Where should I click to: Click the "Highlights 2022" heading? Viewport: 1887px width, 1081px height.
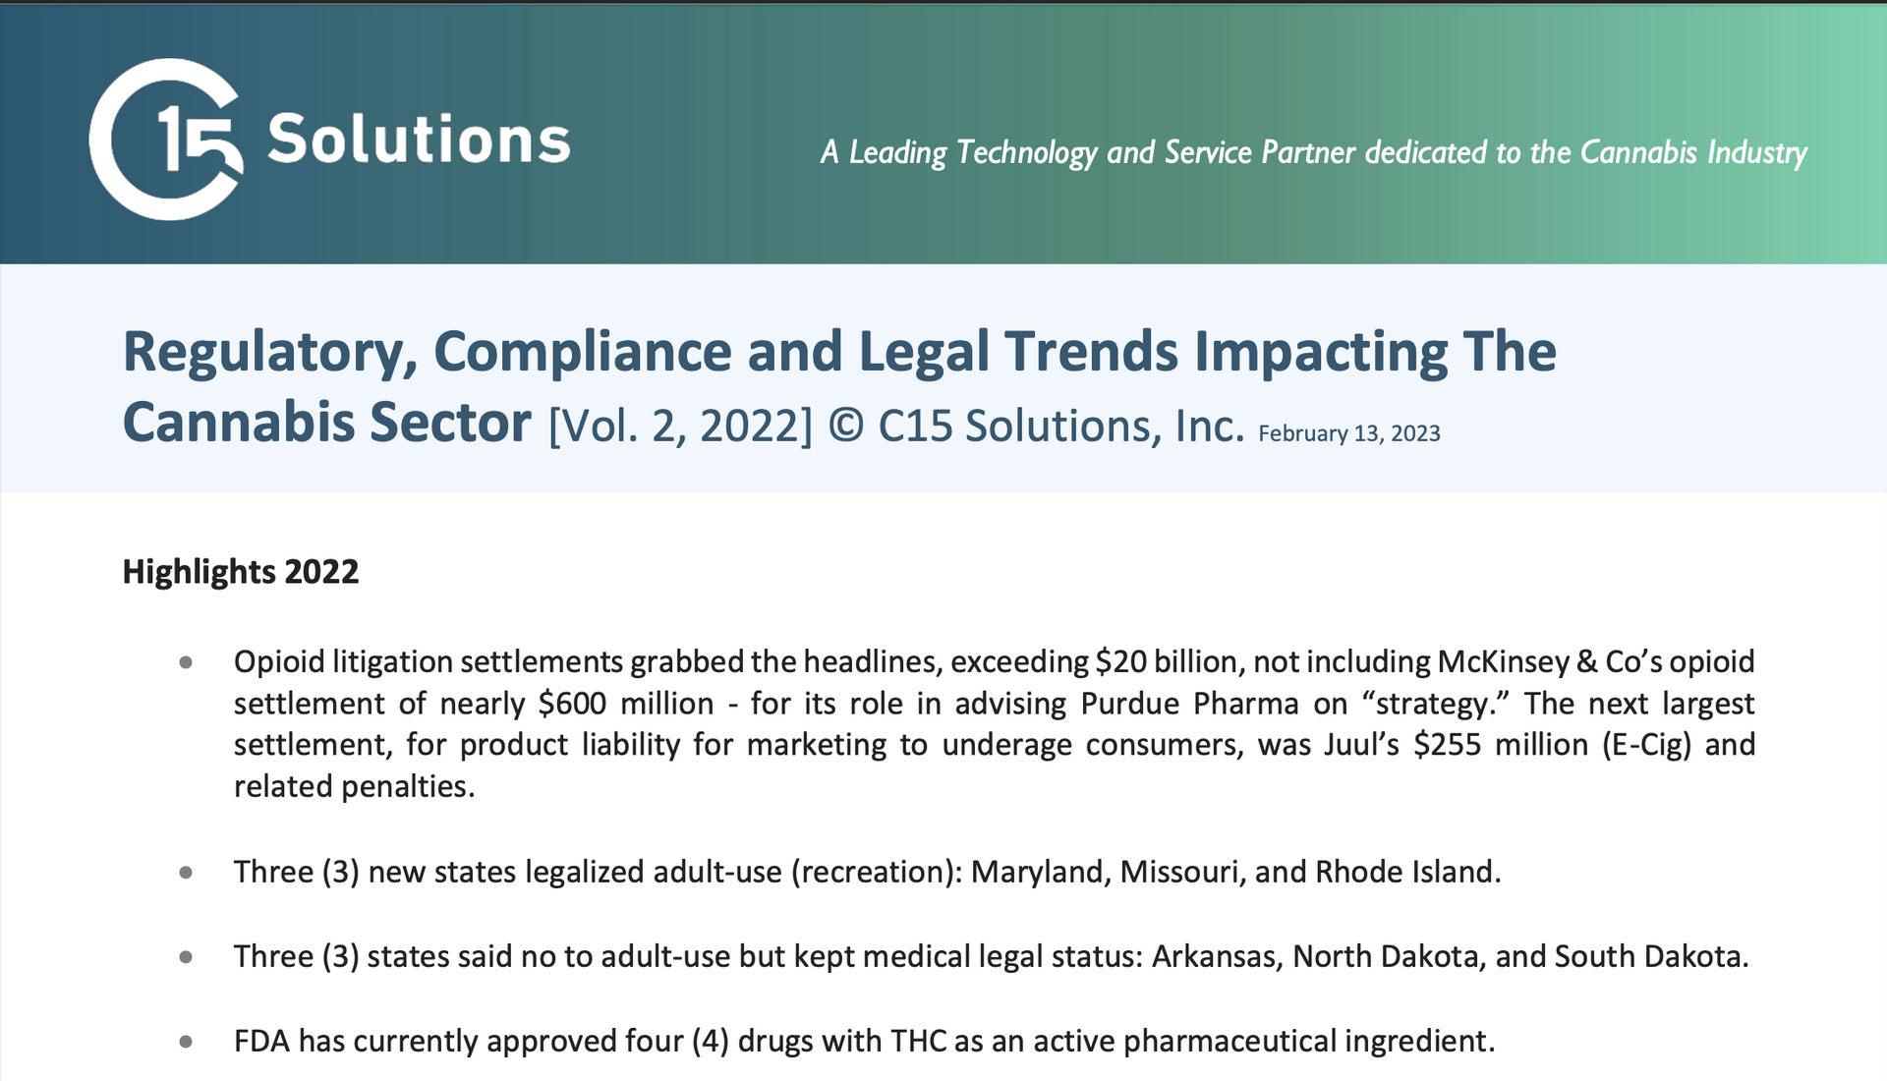(x=240, y=572)
